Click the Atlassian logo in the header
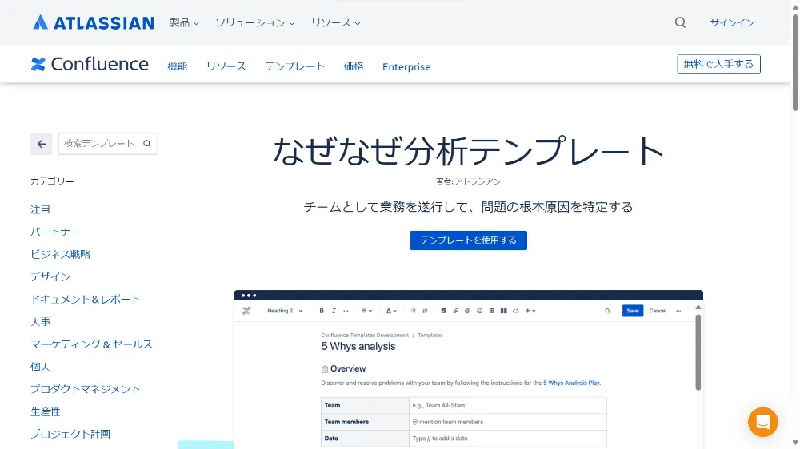This screenshot has width=800, height=449. [x=94, y=22]
